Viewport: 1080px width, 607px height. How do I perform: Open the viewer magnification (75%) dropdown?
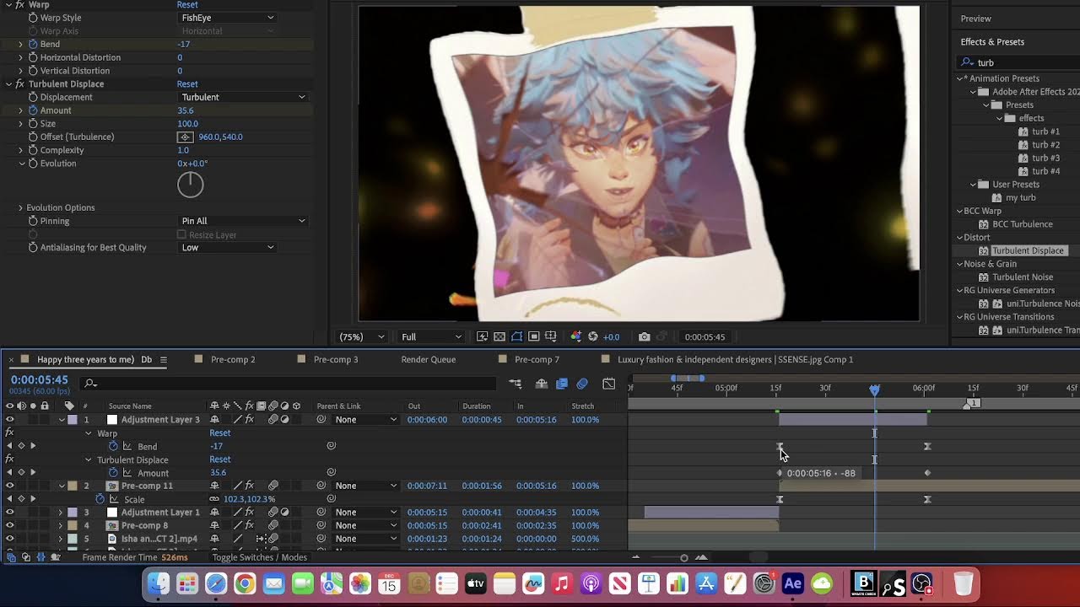(364, 337)
